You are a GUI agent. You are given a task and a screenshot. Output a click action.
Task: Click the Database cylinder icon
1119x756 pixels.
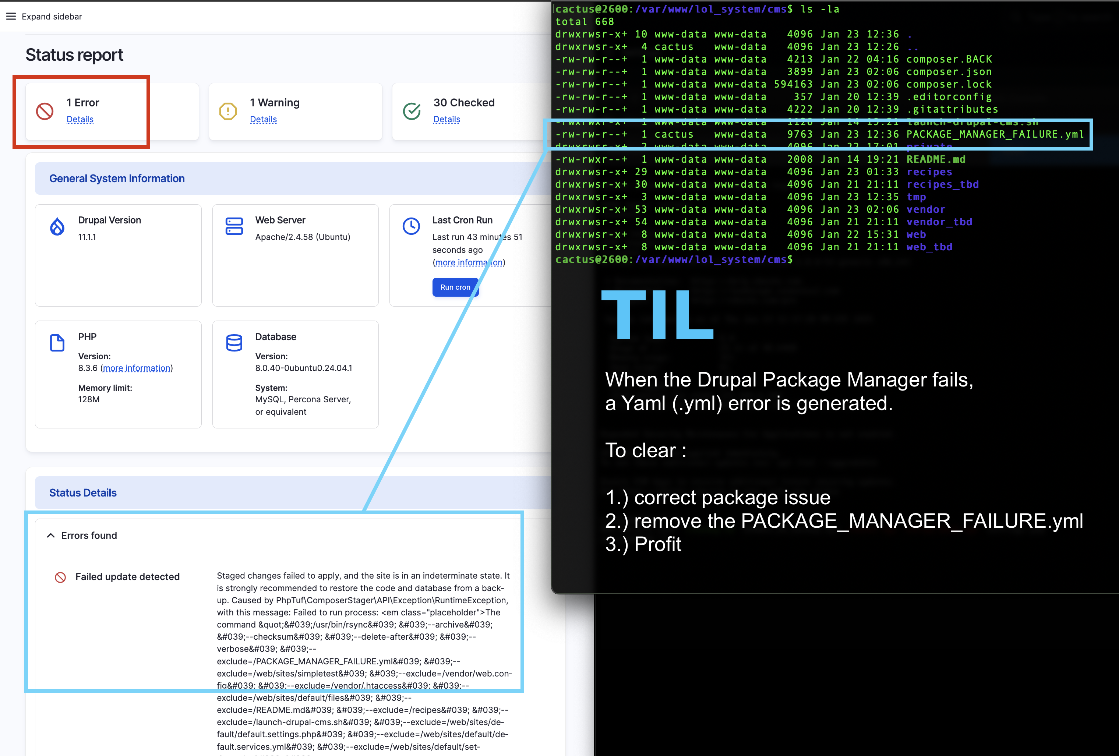click(234, 343)
